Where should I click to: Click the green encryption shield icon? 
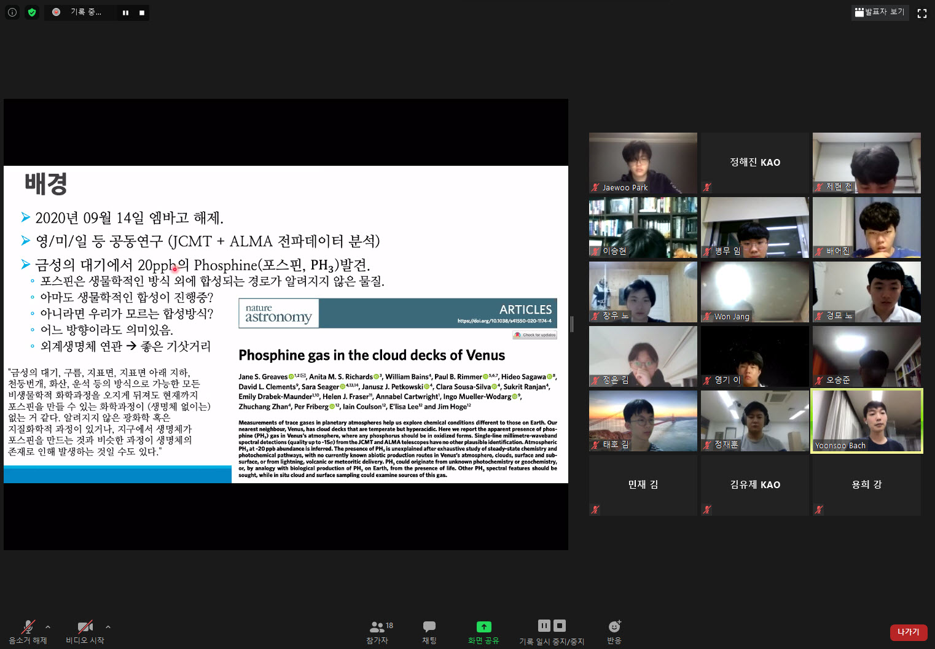coord(32,12)
